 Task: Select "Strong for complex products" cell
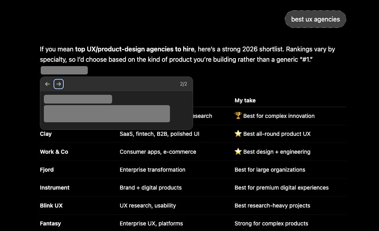point(271,223)
